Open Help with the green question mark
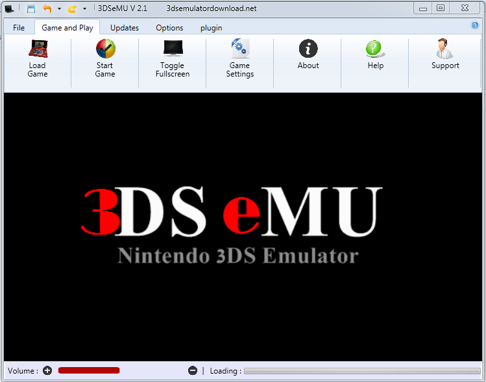 pos(375,49)
